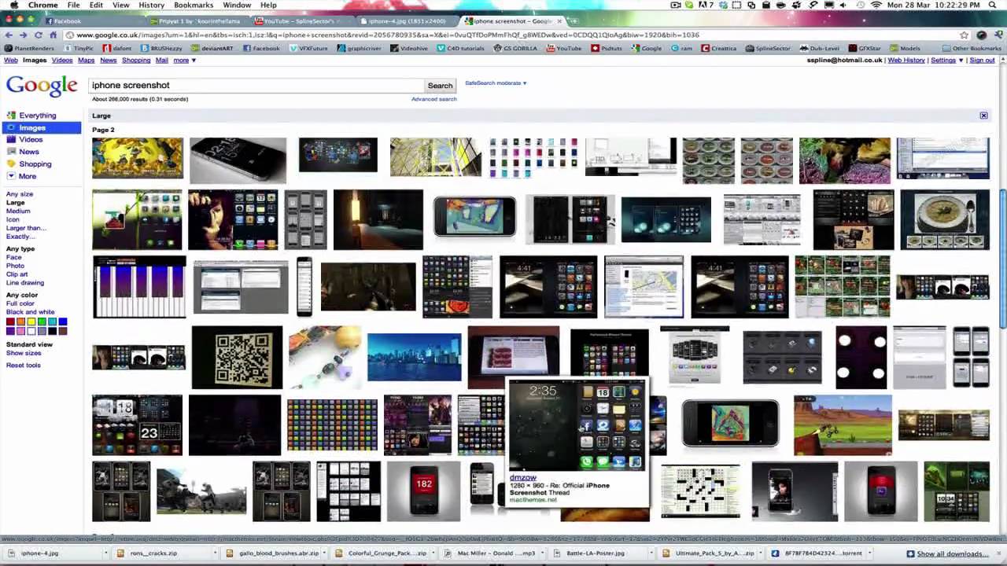Image resolution: width=1007 pixels, height=566 pixels.
Task: Click the browser back arrow
Action: pyautogui.click(x=9, y=35)
